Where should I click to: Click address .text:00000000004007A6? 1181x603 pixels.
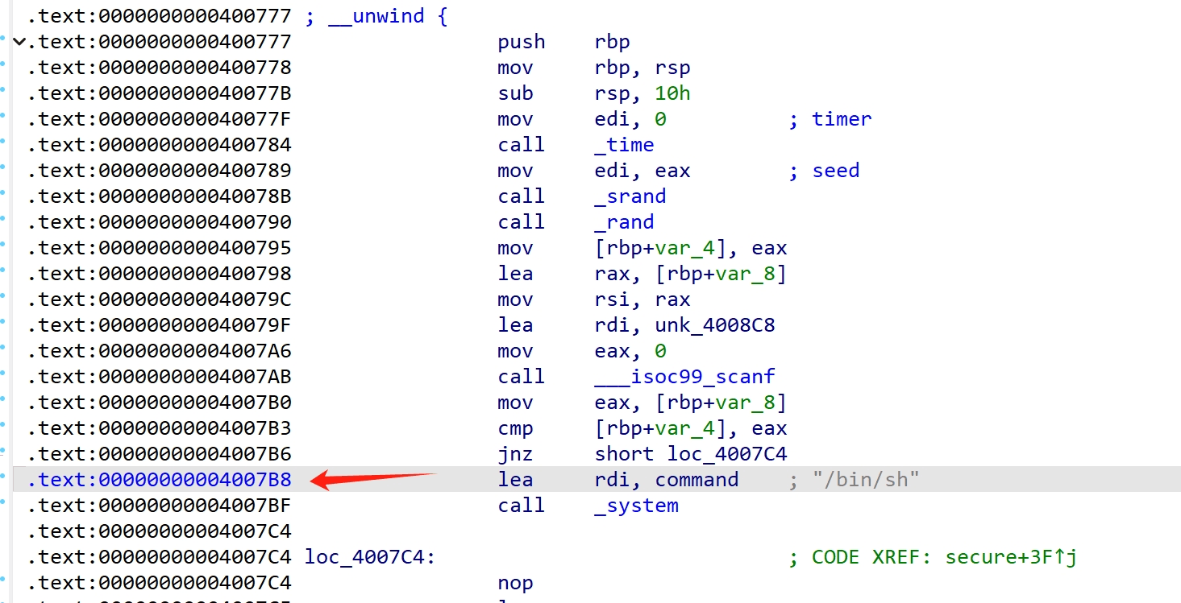click(x=159, y=351)
